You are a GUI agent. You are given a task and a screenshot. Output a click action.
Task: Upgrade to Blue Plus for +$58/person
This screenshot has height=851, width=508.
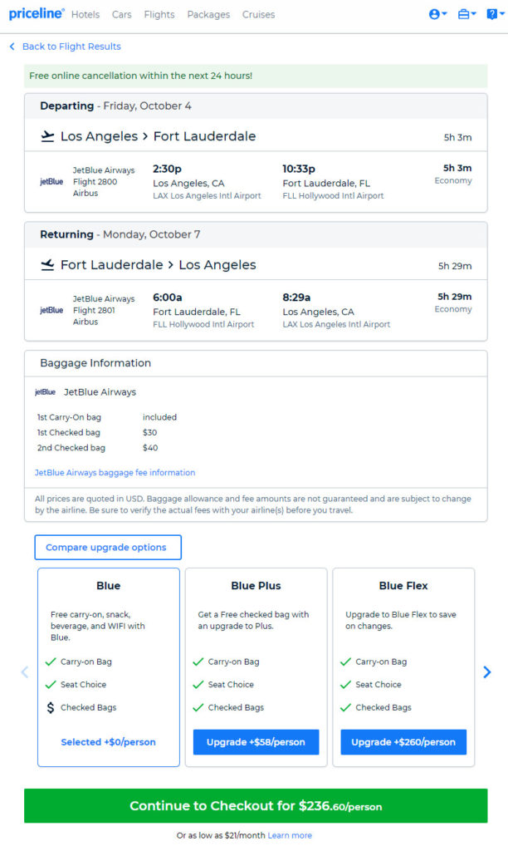[256, 742]
